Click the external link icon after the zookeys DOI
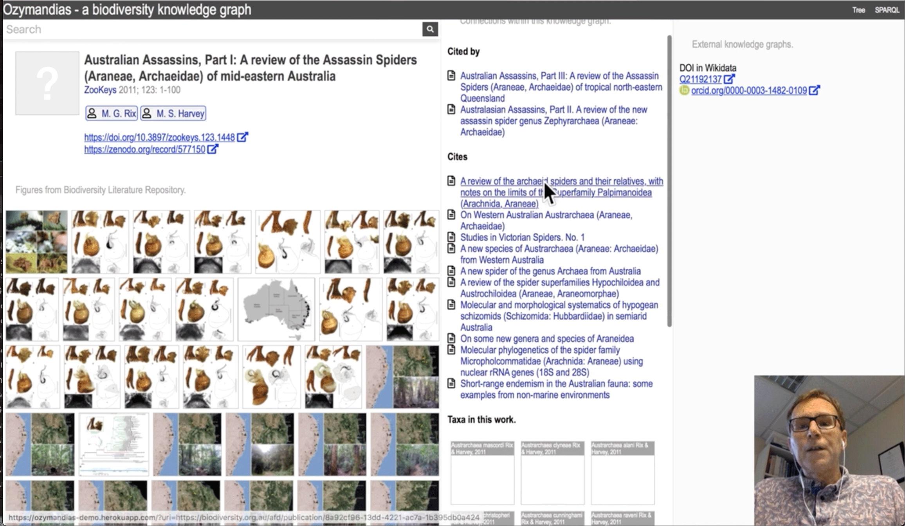This screenshot has width=905, height=526. (x=242, y=137)
